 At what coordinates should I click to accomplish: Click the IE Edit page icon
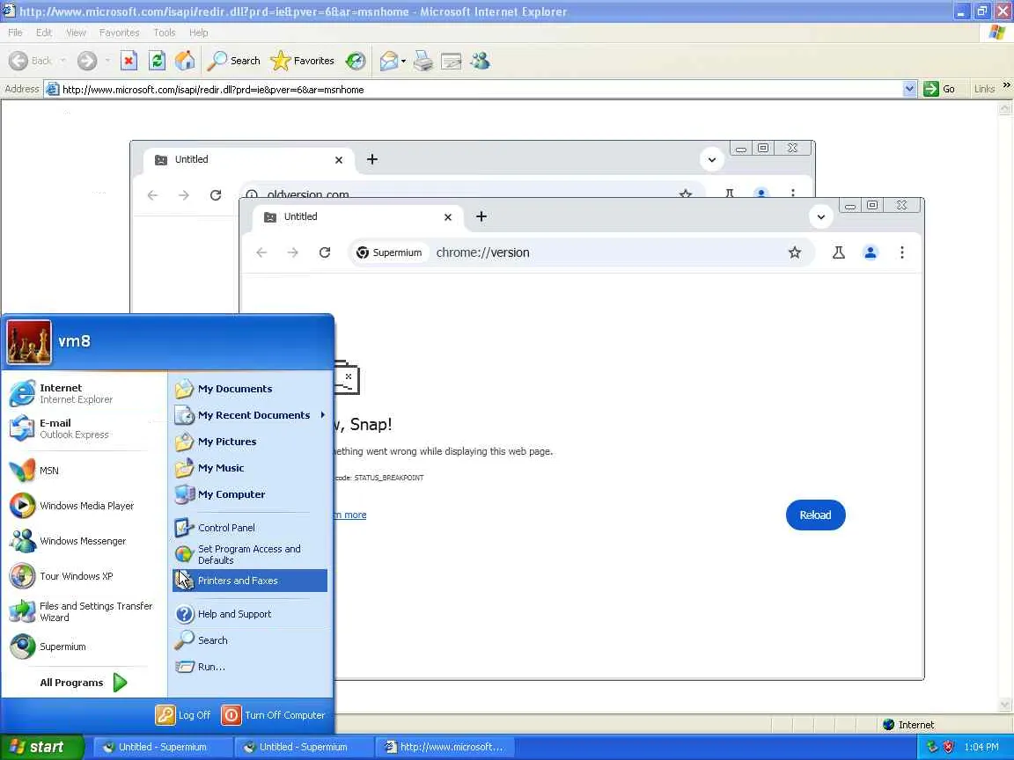pyautogui.click(x=451, y=61)
